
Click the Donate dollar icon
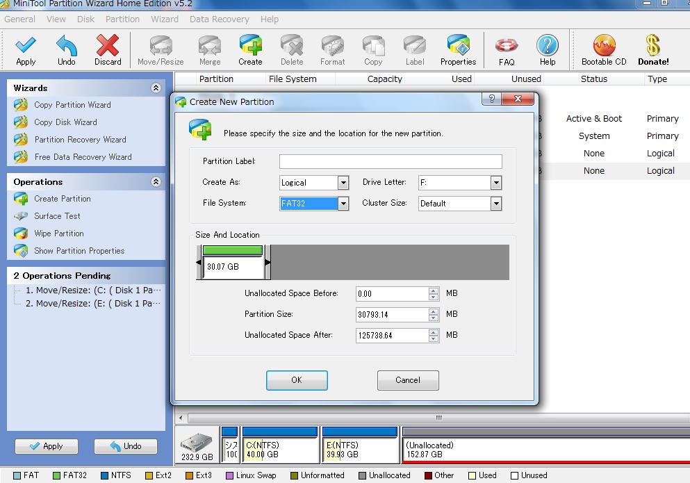pyautogui.click(x=653, y=50)
